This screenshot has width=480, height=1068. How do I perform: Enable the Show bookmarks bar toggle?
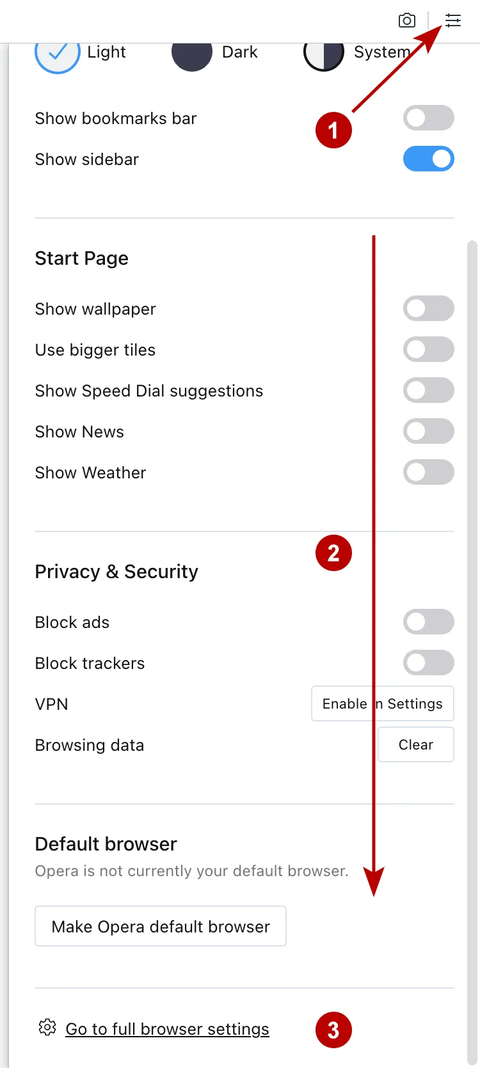pyautogui.click(x=429, y=118)
